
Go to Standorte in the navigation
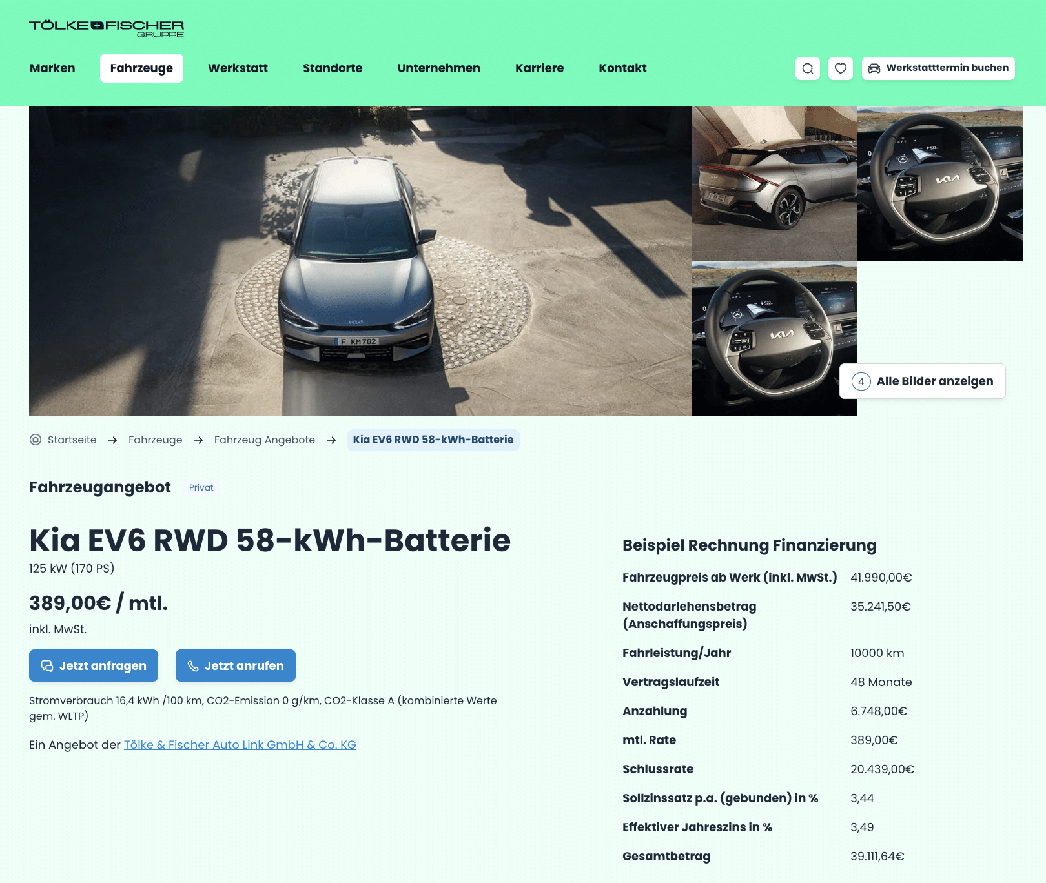[333, 68]
